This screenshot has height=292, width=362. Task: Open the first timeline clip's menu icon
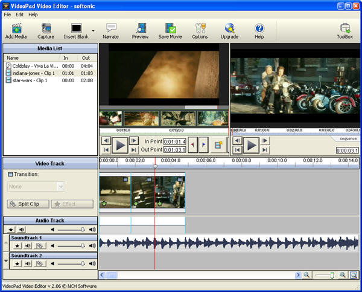pyautogui.click(x=126, y=180)
